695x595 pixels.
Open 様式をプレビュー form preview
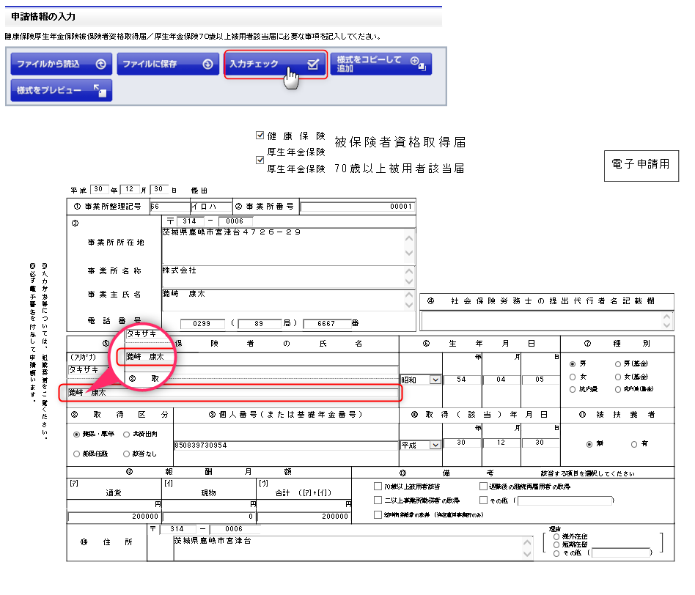pyautogui.click(x=61, y=90)
